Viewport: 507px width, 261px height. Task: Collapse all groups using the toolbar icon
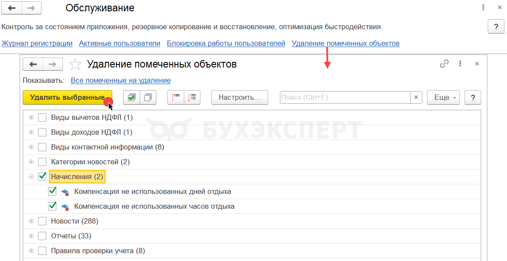(176, 98)
